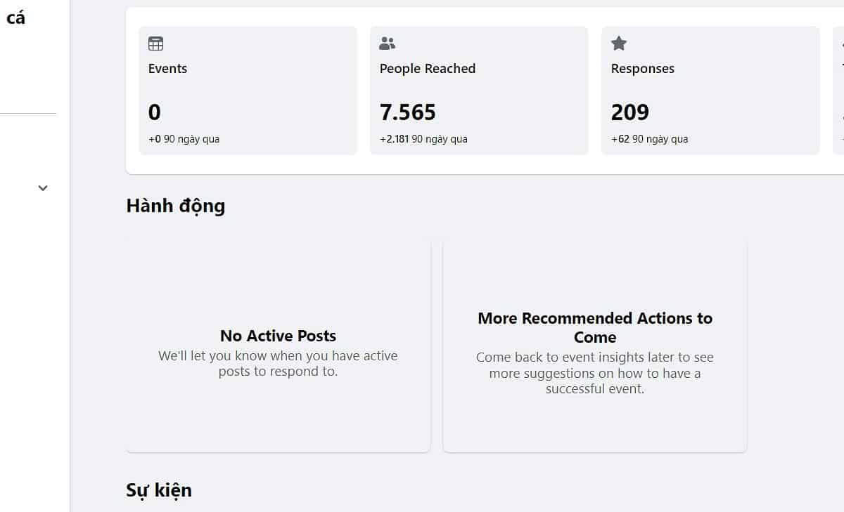Click the +0 90 ngày qua text
Viewport: 844px width, 512px height.
pyautogui.click(x=184, y=139)
